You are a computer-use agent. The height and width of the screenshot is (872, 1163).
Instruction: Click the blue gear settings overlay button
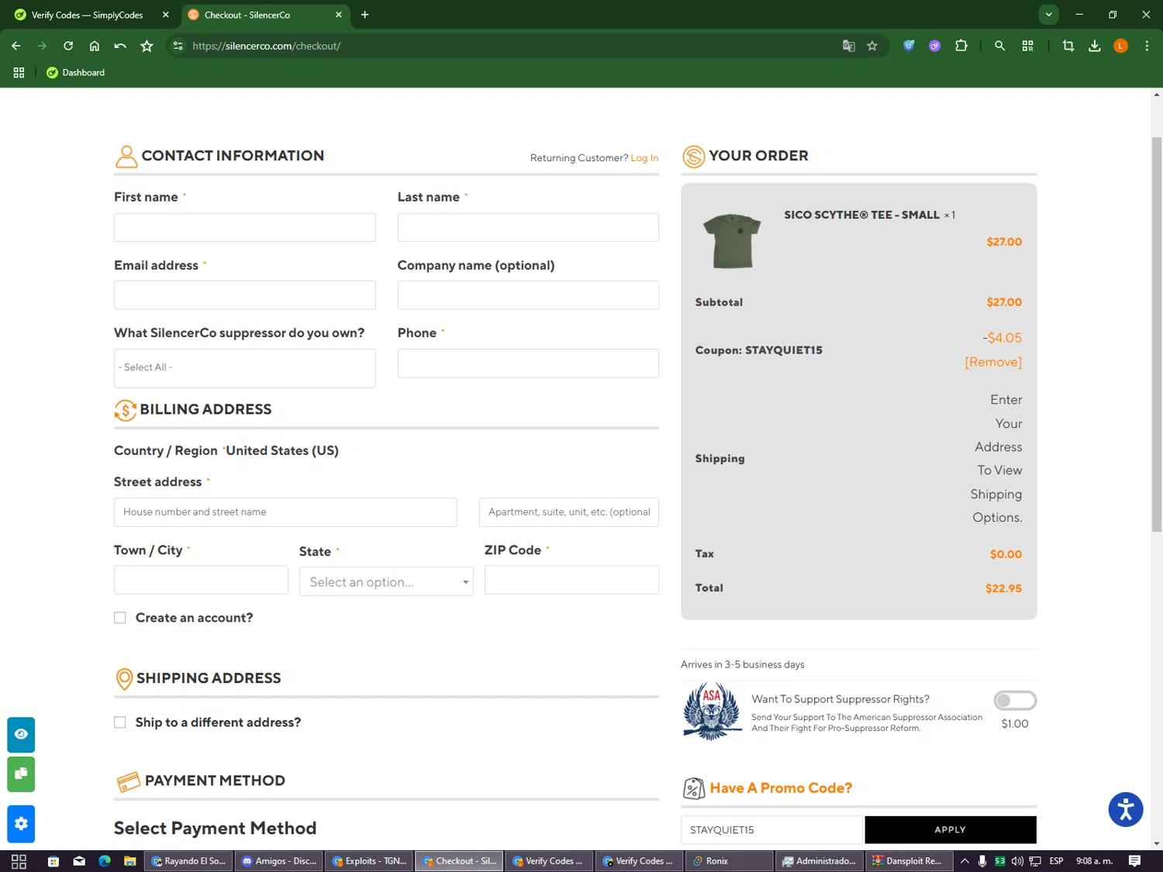tap(21, 824)
